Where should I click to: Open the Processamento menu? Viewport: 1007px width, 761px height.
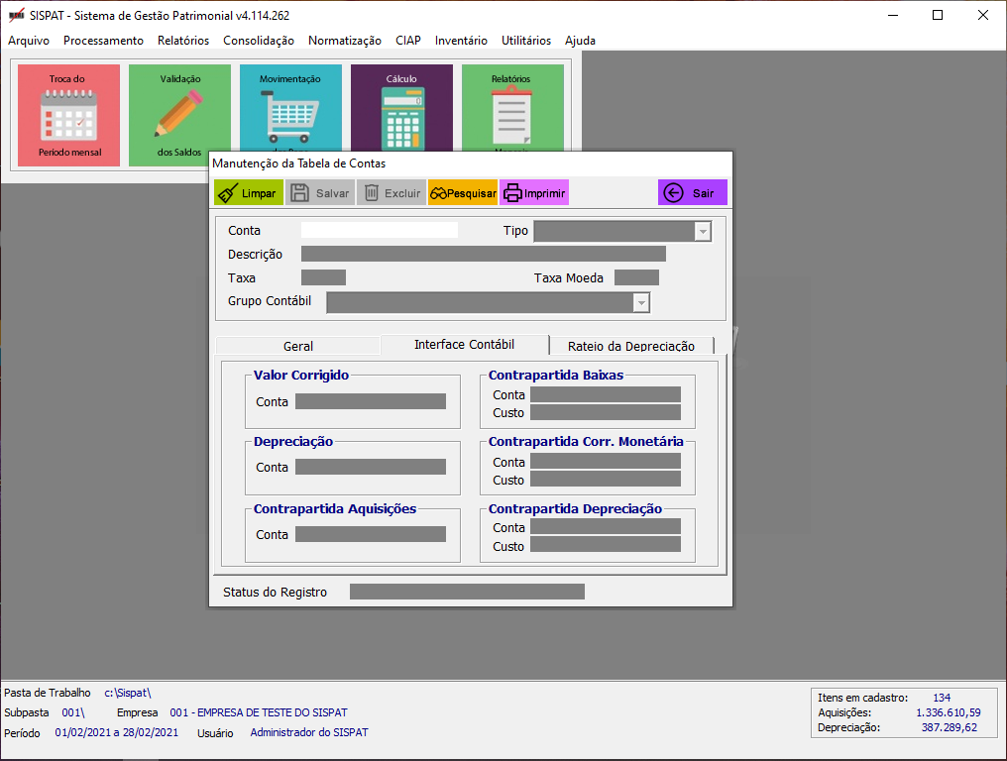(103, 41)
